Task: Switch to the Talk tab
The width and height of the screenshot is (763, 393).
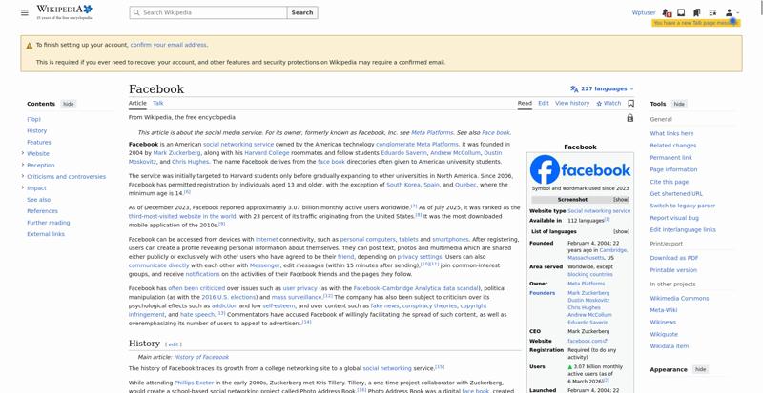Action: [158, 103]
